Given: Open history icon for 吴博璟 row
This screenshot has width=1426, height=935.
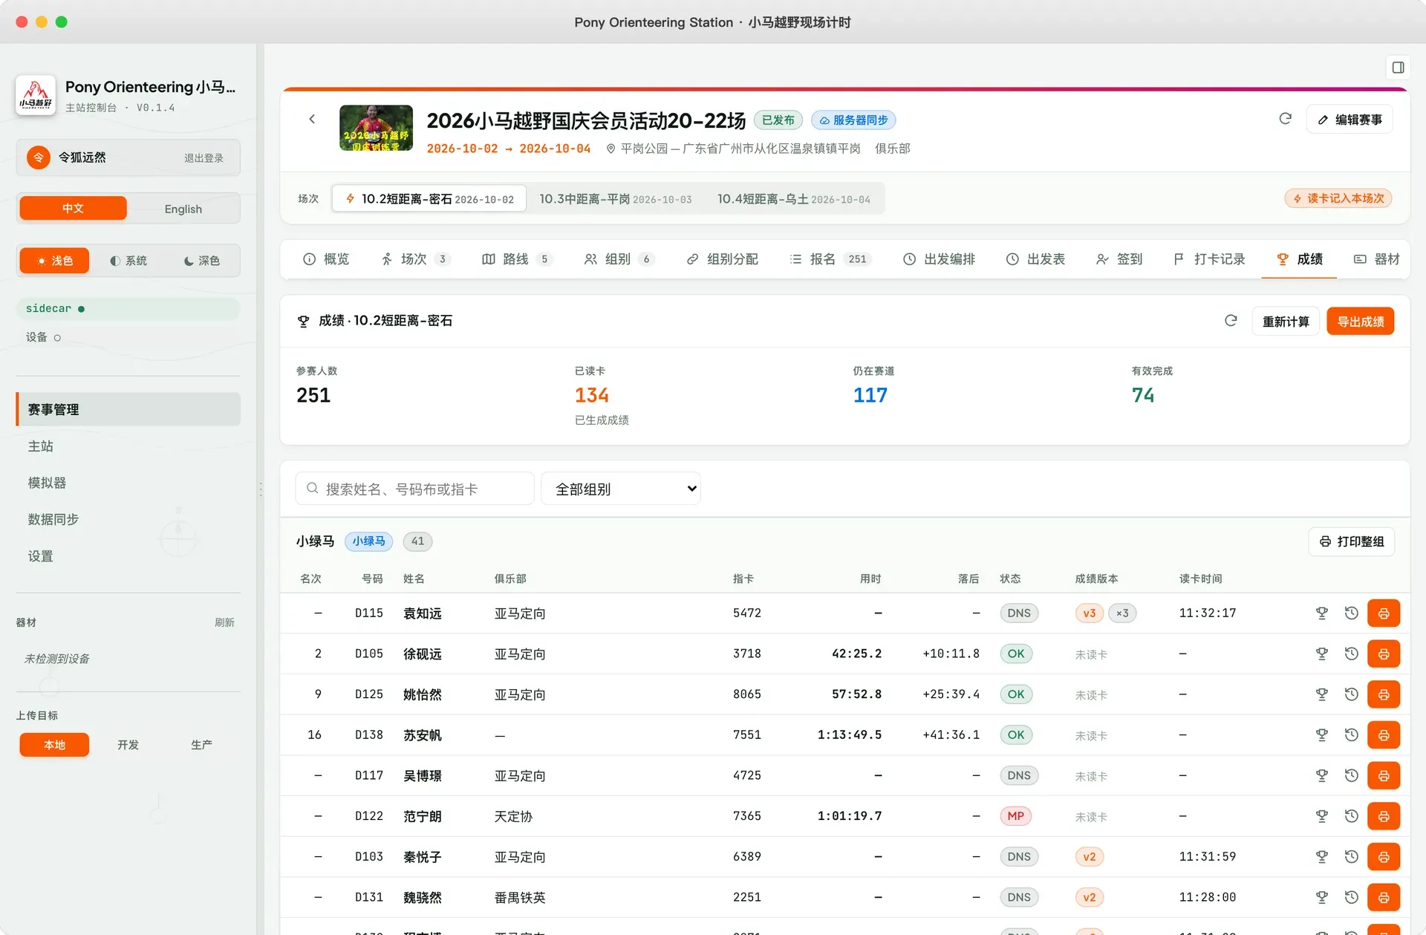Looking at the screenshot, I should click(x=1351, y=775).
